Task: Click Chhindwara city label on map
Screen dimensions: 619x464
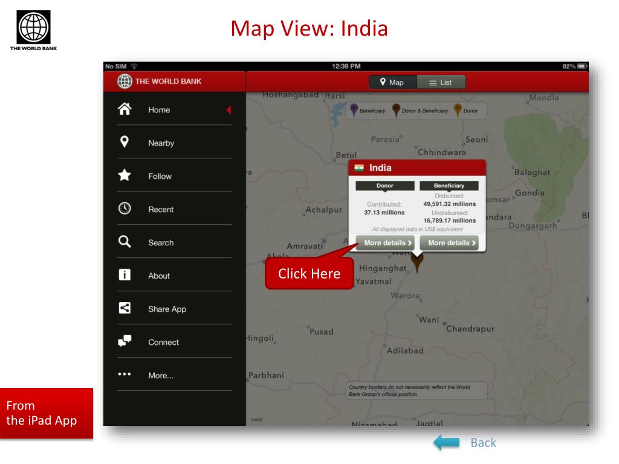Action: pos(442,152)
